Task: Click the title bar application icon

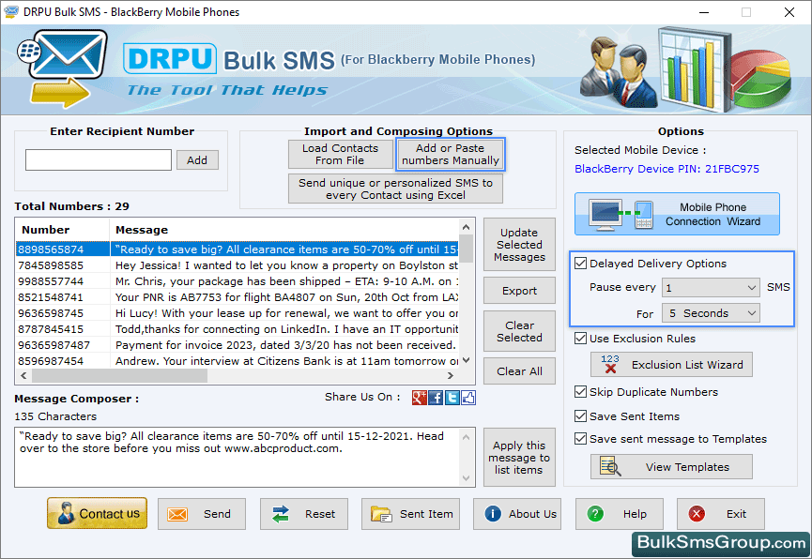Action: tap(11, 12)
